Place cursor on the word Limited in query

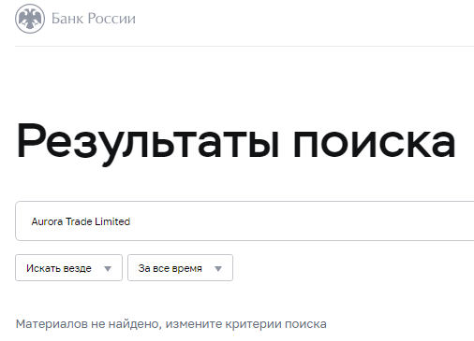coord(112,221)
